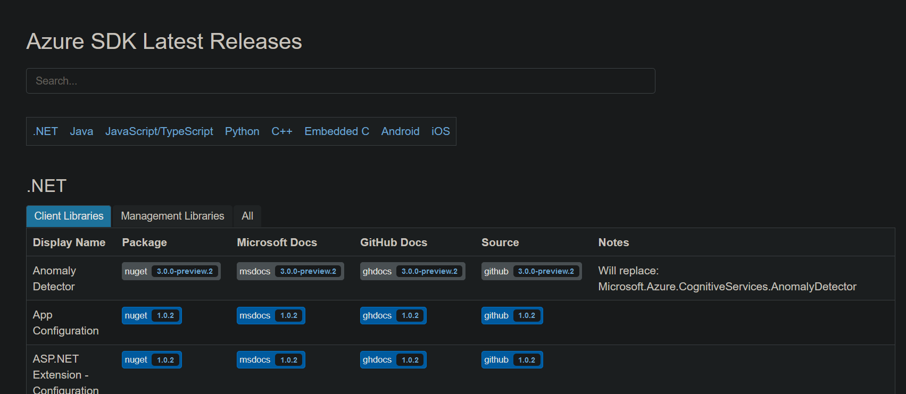Switch to the Management Libraries tab

(x=172, y=216)
